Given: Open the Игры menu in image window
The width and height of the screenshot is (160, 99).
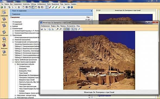Looking at the screenshot, I should tap(78, 26).
